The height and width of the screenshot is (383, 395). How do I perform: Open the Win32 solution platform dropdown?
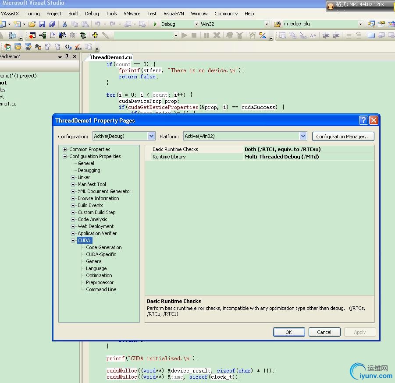click(x=267, y=24)
